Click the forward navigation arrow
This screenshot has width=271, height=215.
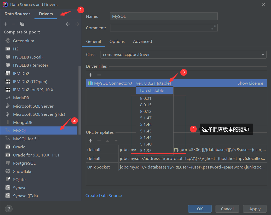pos(77,24)
